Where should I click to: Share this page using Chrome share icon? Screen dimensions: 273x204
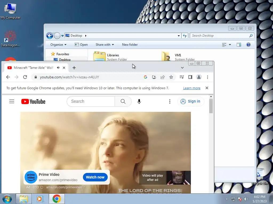163,77
